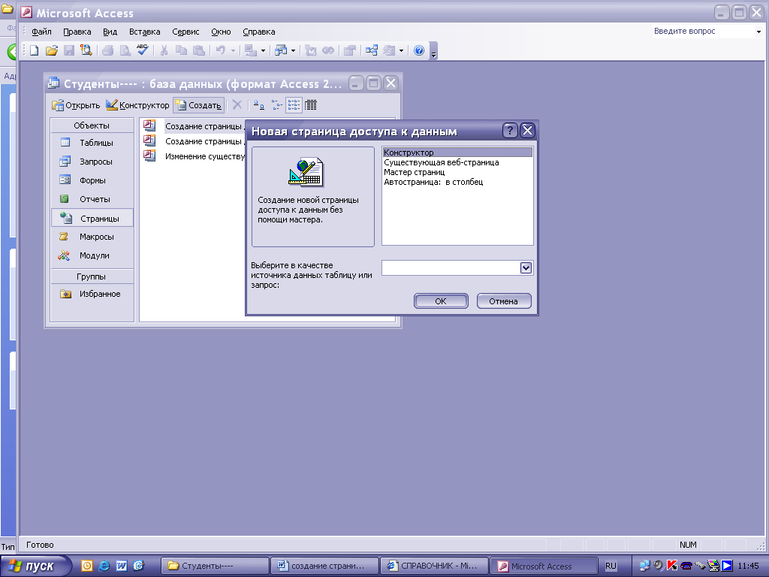Screen dimensions: 769x577
Task: Confirm the dialog with OK
Action: [441, 301]
